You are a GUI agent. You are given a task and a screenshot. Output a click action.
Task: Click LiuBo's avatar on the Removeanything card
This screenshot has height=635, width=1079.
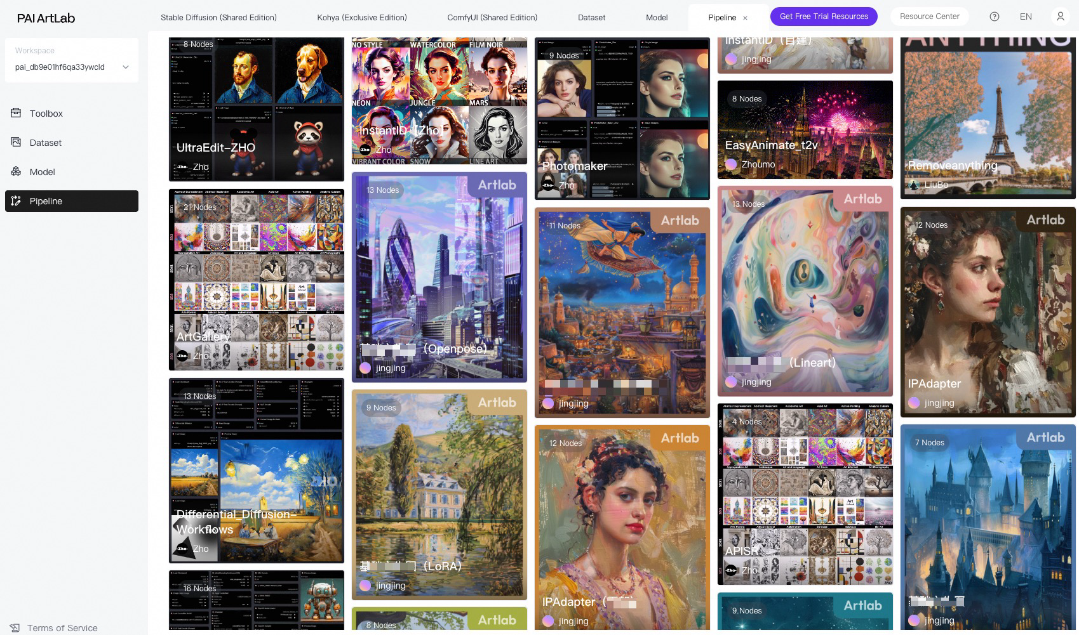914,185
